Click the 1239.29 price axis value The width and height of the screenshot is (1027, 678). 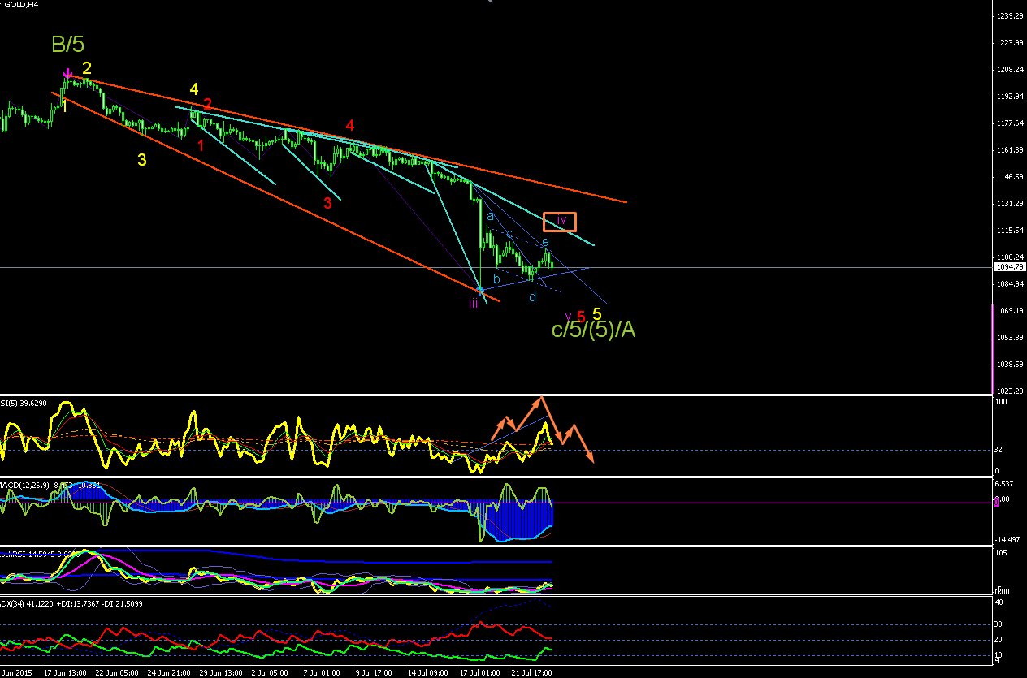(x=1012, y=16)
